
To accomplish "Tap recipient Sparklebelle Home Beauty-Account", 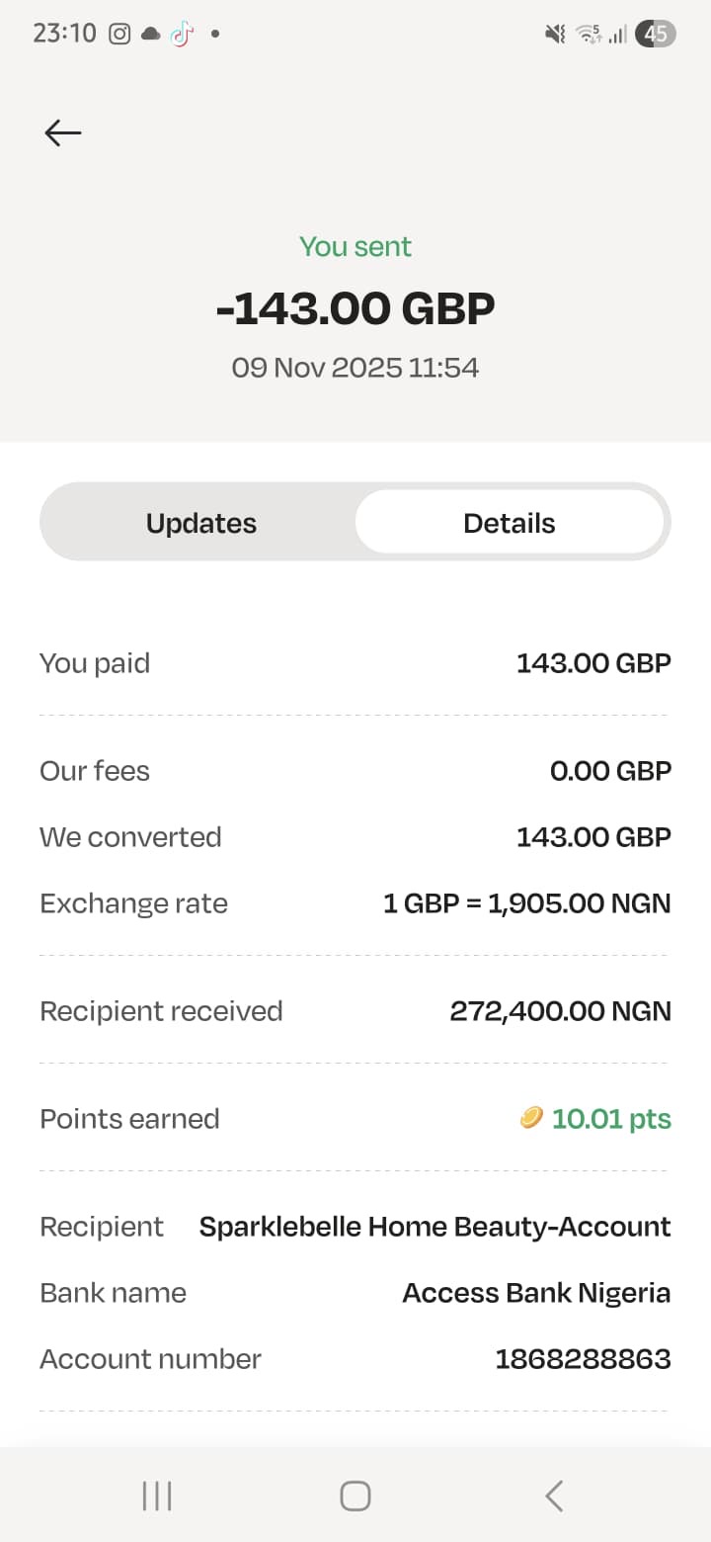I will pyautogui.click(x=434, y=1227).
